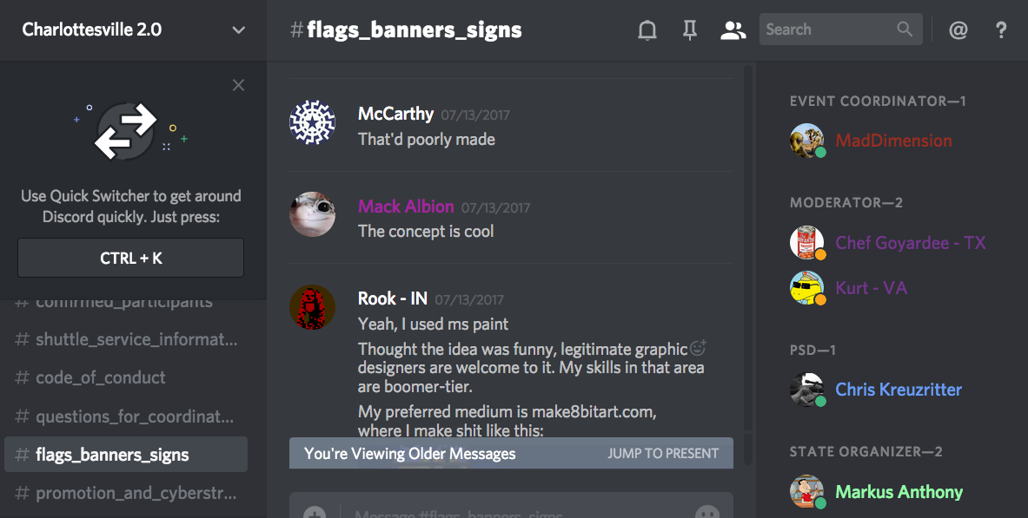
Task: Click the search magnifier icon
Action: point(905,30)
